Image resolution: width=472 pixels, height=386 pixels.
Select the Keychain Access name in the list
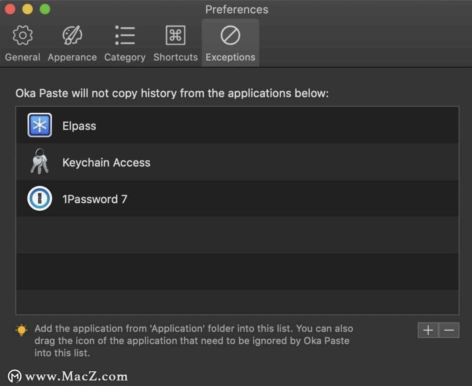(106, 163)
